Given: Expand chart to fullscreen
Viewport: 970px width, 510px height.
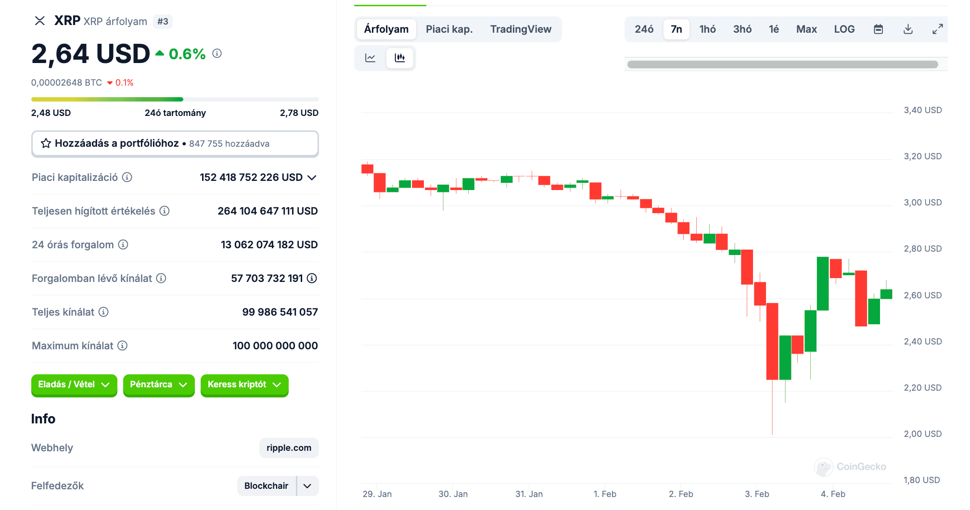Looking at the screenshot, I should [x=937, y=29].
